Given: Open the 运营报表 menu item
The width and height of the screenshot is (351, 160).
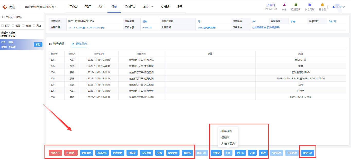Looking at the screenshot, I should click(x=130, y=7).
